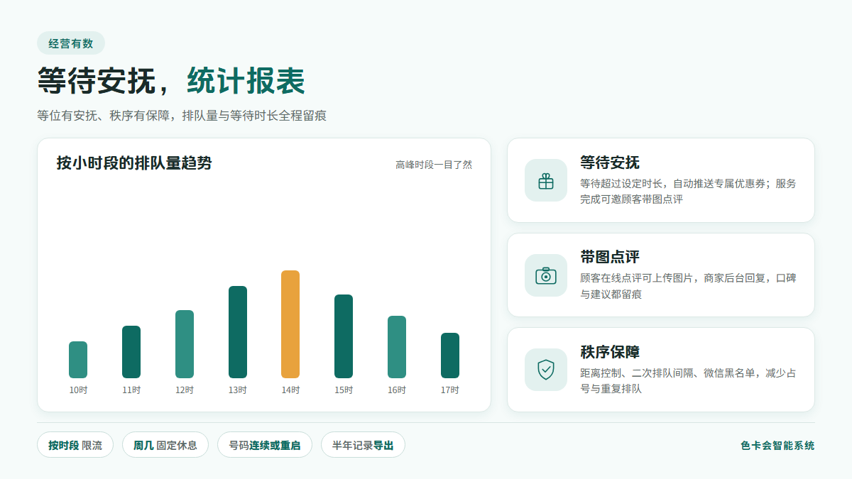Click the description starting 距离控制、二次排队间隔

point(688,381)
